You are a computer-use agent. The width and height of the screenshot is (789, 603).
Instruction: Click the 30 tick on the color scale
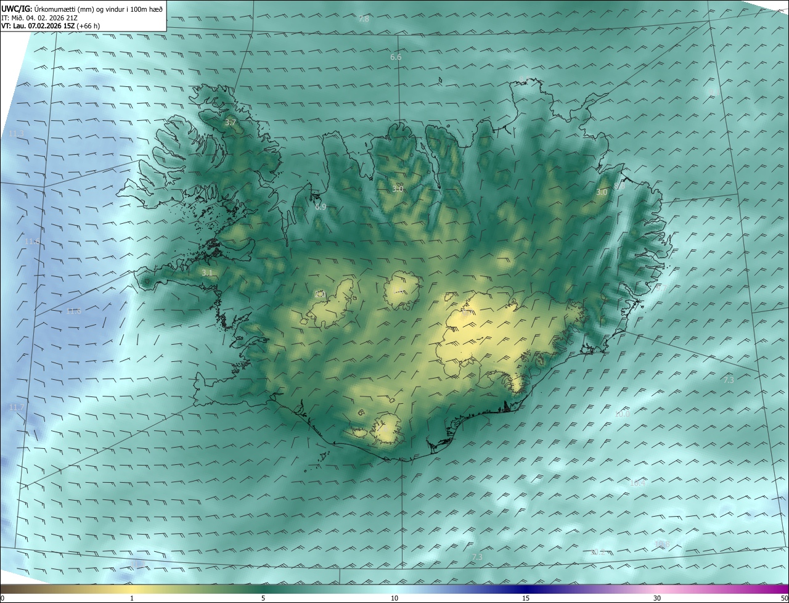pos(657,598)
